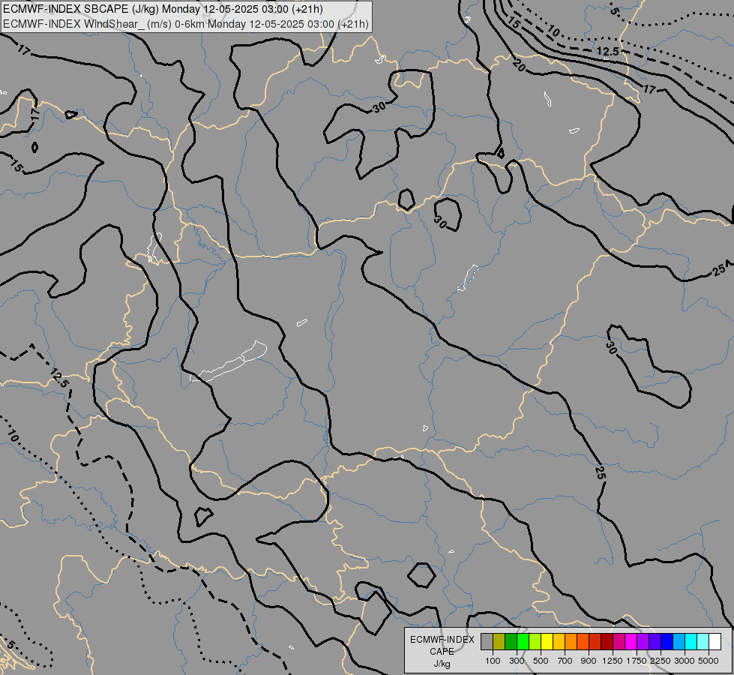The image size is (734, 675).
Task: Click the CAPE label in legend
Action: (442, 652)
